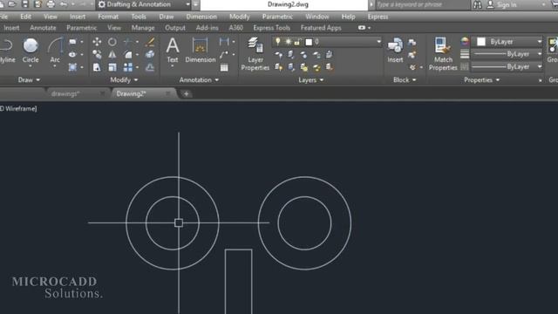This screenshot has height=314, width=558.
Task: Click the Featured Apps tab
Action: (321, 28)
